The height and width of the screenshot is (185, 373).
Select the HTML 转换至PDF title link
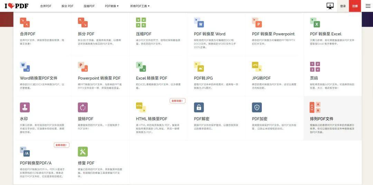[x=152, y=119]
